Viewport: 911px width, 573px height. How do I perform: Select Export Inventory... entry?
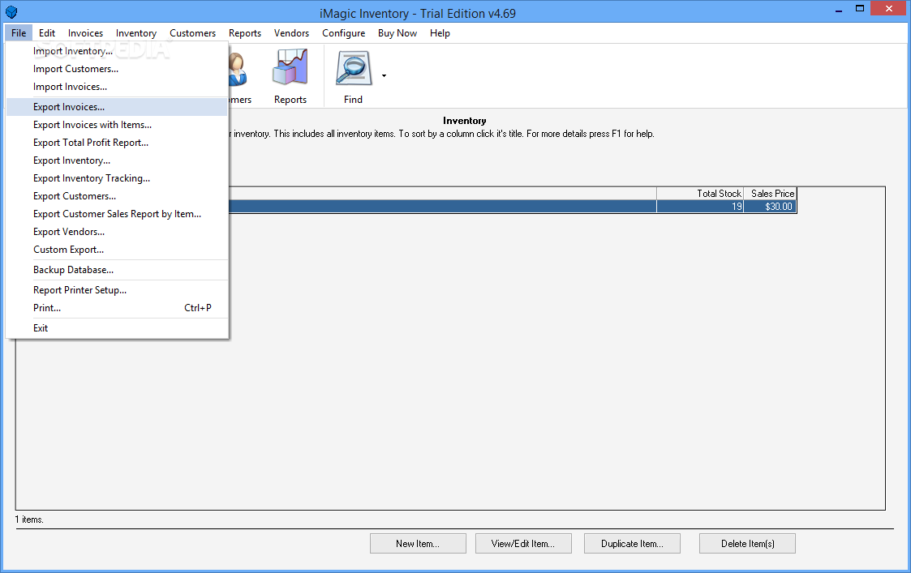117,160
